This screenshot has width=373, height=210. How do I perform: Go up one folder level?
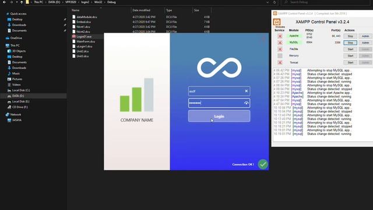(x=22, y=2)
